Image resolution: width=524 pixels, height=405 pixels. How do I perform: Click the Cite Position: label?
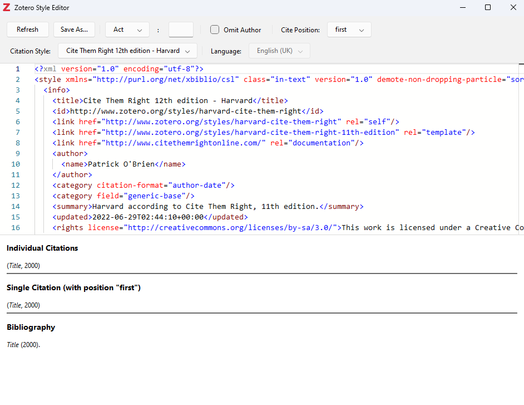300,30
